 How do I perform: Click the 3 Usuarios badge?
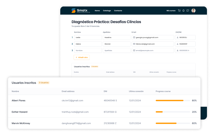click(44, 83)
